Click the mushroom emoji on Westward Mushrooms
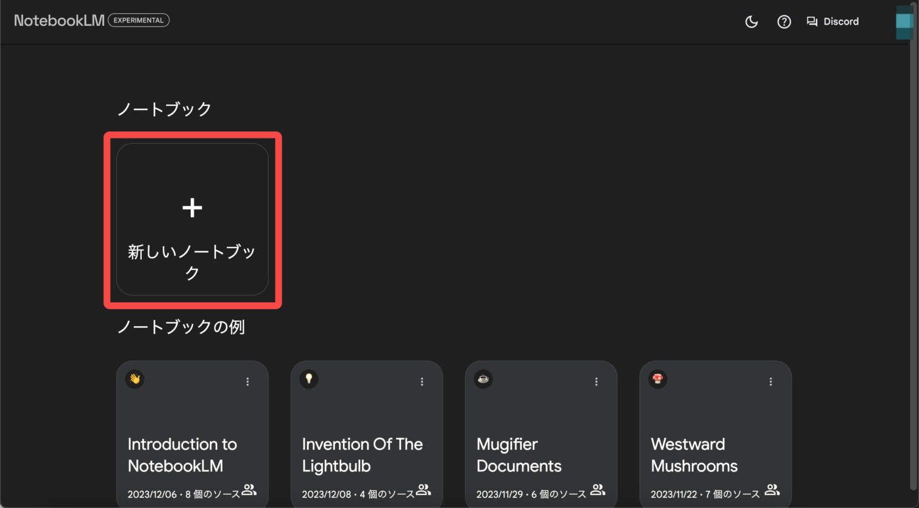 658,379
